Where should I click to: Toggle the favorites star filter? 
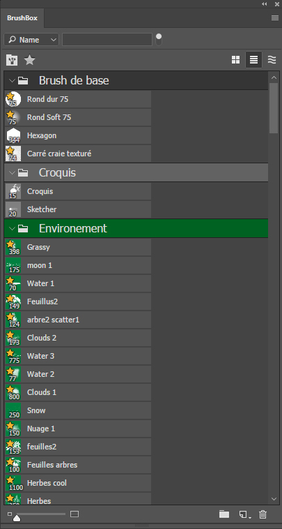click(x=30, y=60)
